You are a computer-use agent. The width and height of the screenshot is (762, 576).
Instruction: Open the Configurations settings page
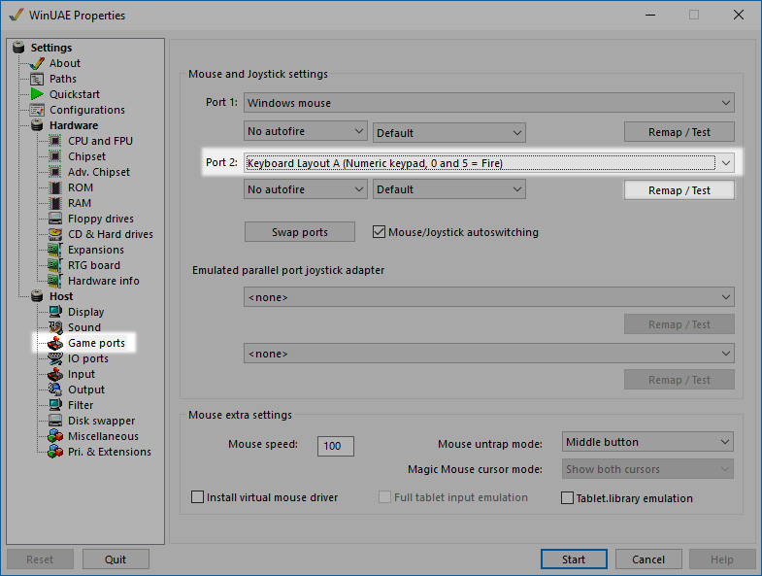point(86,110)
